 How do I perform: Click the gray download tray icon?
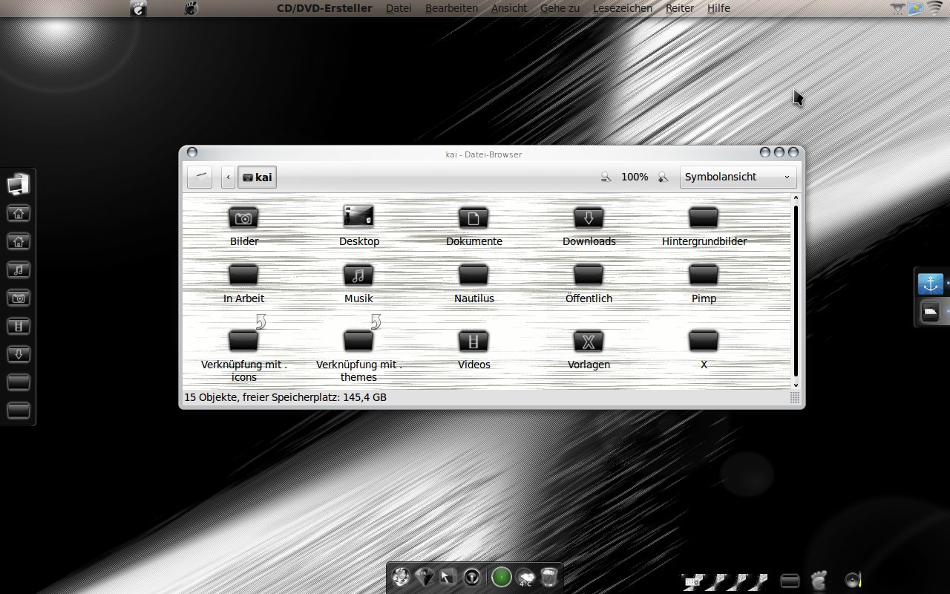click(899, 8)
